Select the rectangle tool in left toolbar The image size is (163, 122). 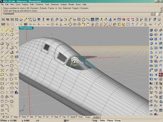tap(2, 75)
